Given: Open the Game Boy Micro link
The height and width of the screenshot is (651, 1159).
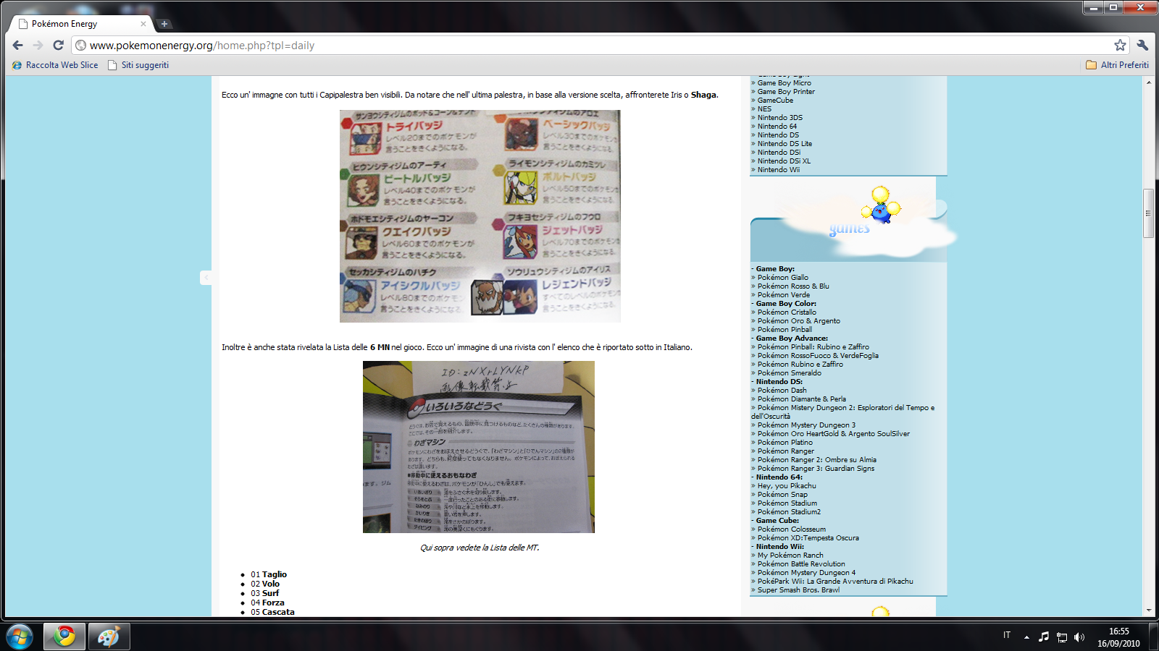Looking at the screenshot, I should point(784,83).
